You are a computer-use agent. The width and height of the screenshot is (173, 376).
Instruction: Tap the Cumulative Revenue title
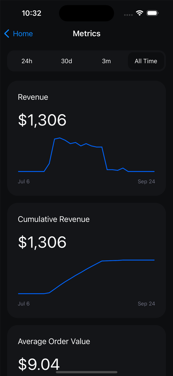54,219
